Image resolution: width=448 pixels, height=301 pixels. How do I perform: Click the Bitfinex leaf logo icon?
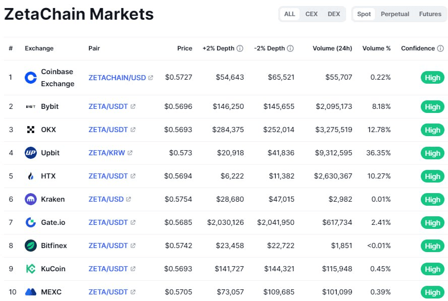coord(31,246)
